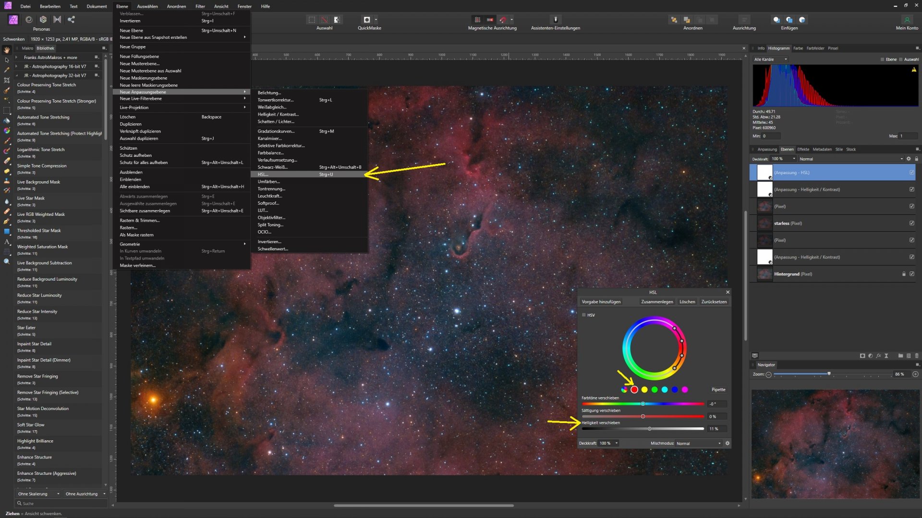
Task: Switch to the Develop persona icon
Action: click(43, 20)
